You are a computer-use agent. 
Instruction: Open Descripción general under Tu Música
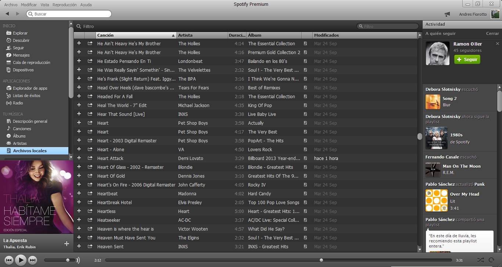point(30,121)
